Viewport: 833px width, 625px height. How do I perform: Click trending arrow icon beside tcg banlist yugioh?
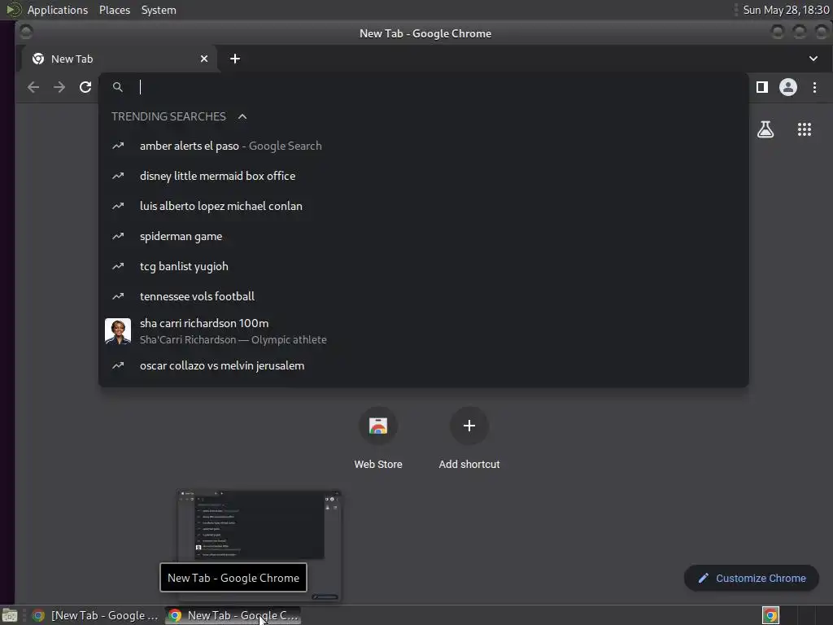[x=118, y=266]
